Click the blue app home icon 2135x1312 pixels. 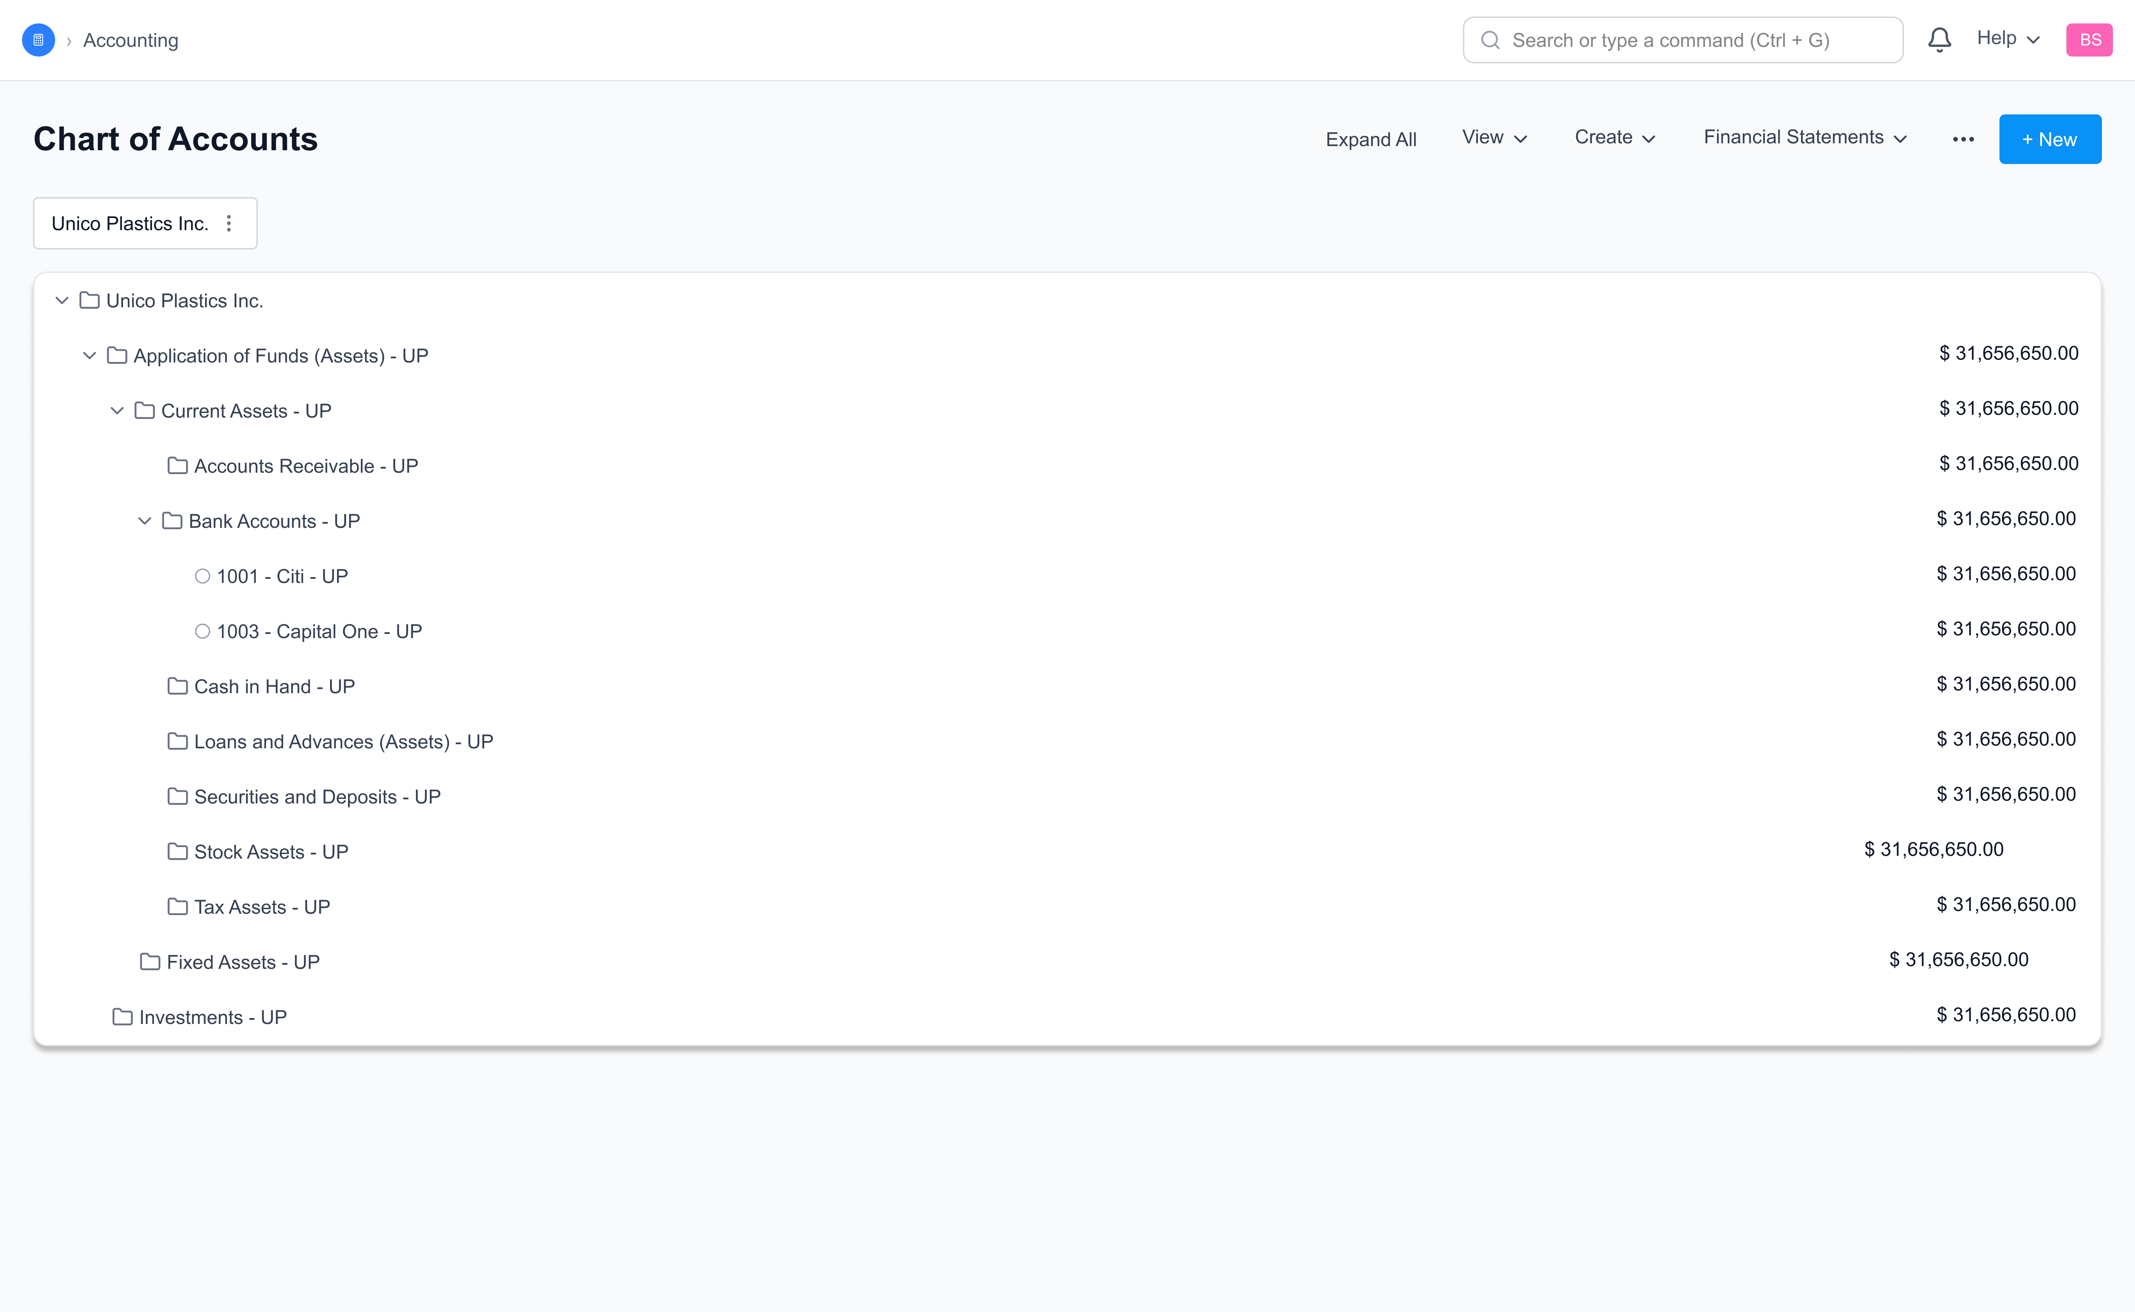(38, 40)
